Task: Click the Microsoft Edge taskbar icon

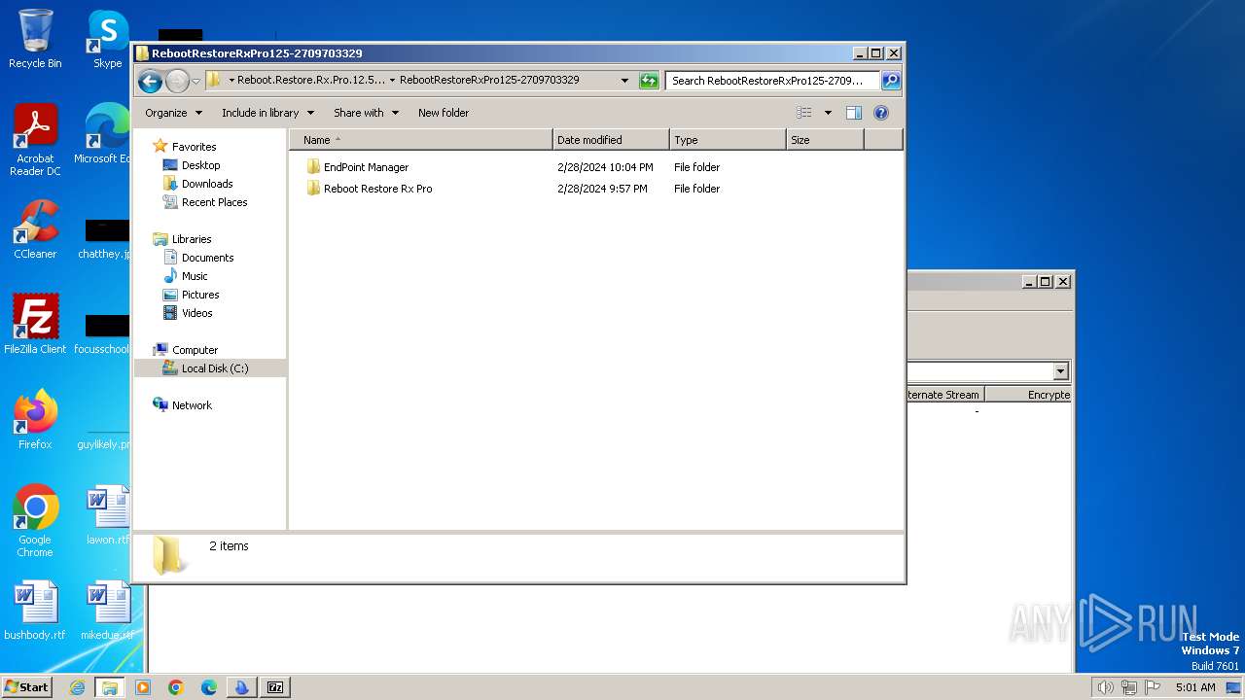Action: tap(209, 687)
